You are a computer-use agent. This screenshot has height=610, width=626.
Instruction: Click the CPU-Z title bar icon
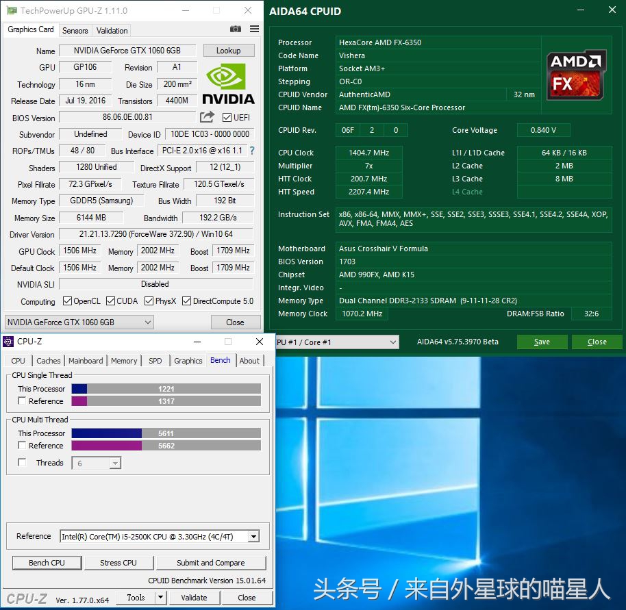point(8,341)
